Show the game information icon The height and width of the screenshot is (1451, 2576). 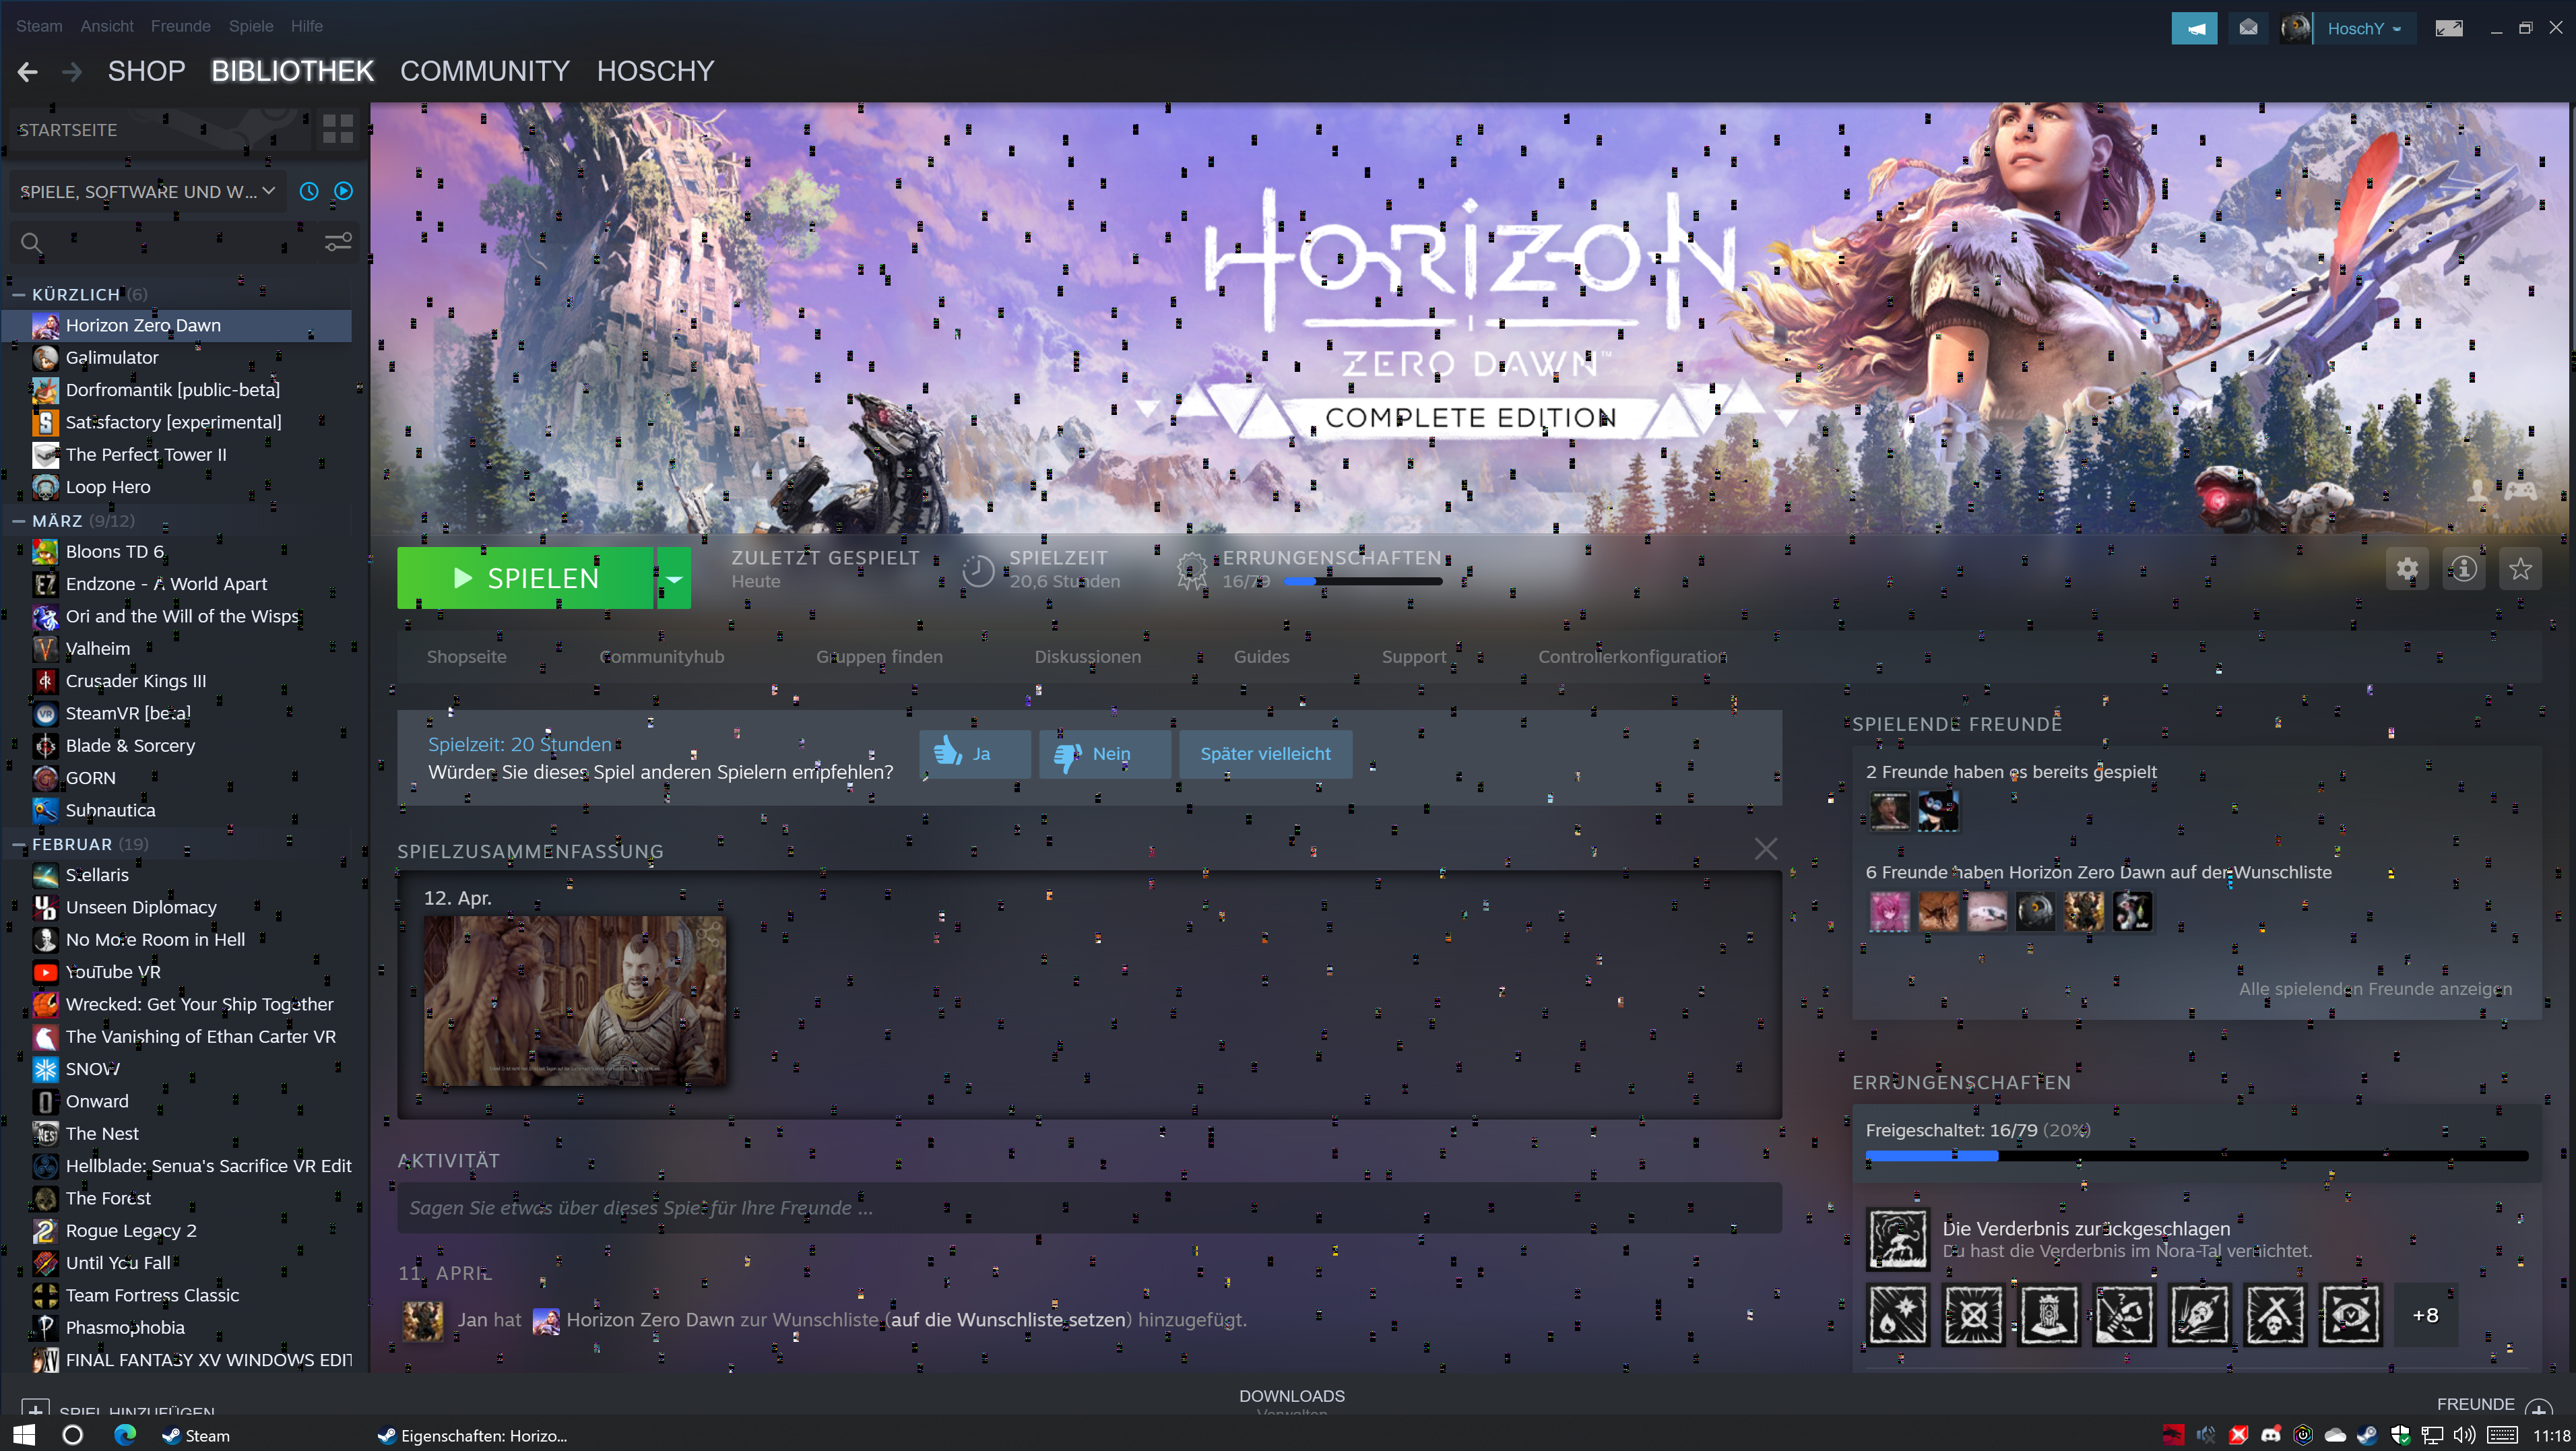coord(2464,569)
